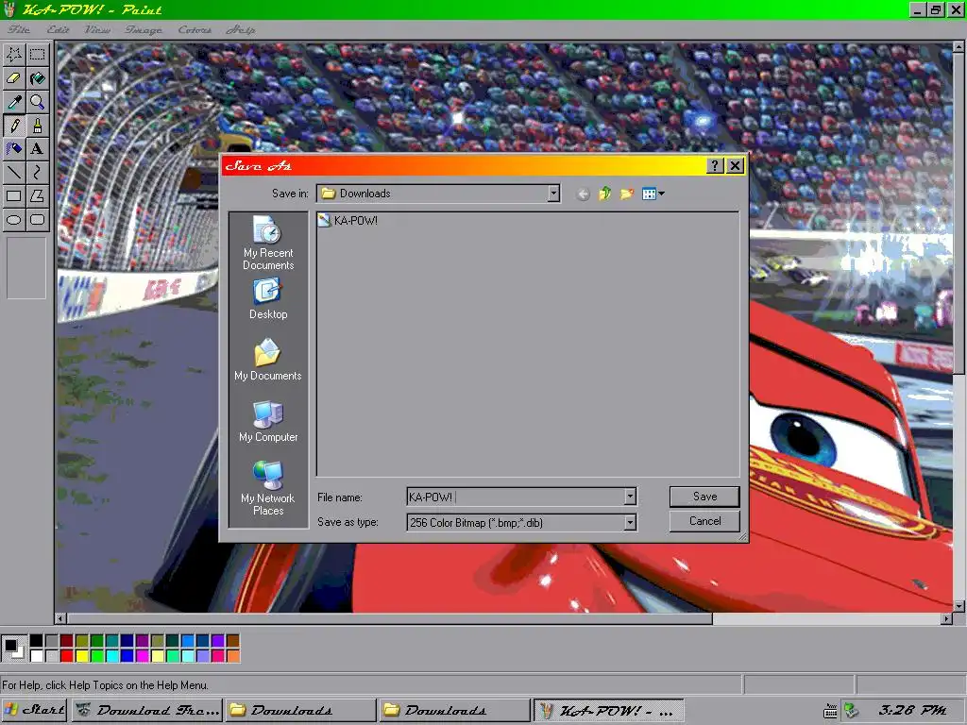The height and width of the screenshot is (725, 967).
Task: Select the KA-POW! file in list
Action: click(x=348, y=221)
